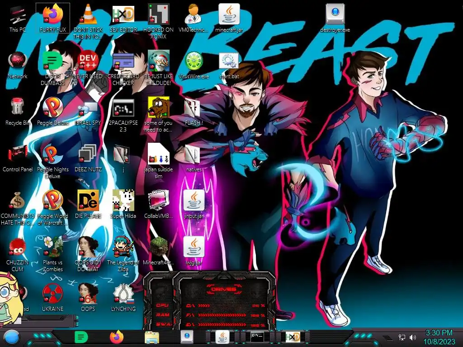Open the Recycle Bin icon
This screenshot has height=347, width=463.
(x=18, y=112)
